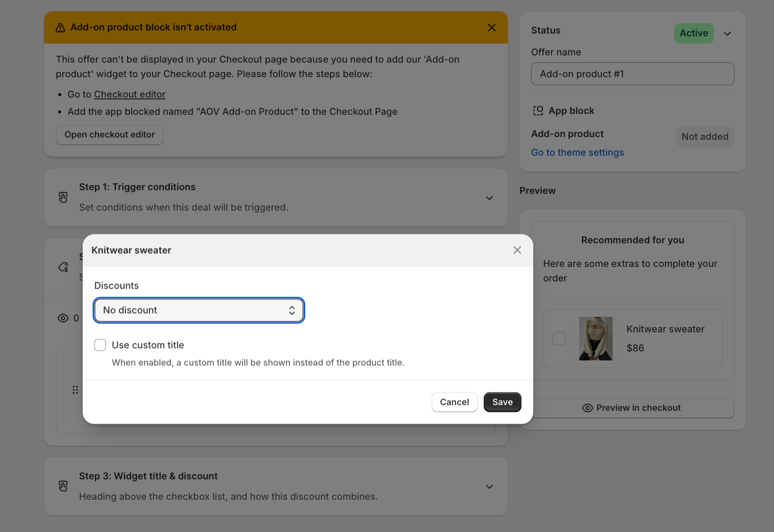
Task: Edit the Offer name input field
Action: point(632,74)
